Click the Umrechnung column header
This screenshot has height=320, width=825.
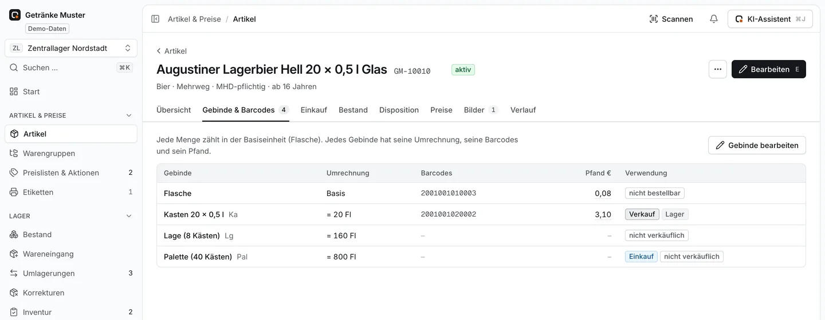tap(348, 173)
